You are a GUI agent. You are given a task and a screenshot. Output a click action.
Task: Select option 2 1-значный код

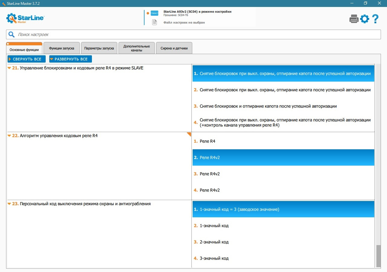pos(283,225)
